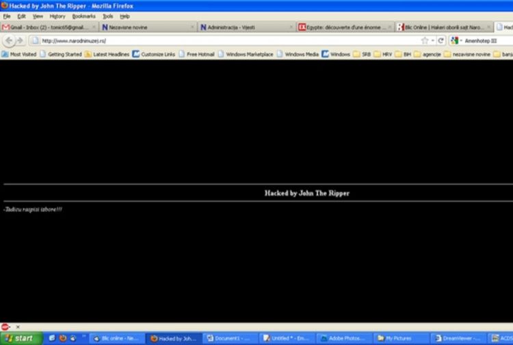
Task: Open the Windows Media bookmark
Action: [x=298, y=54]
